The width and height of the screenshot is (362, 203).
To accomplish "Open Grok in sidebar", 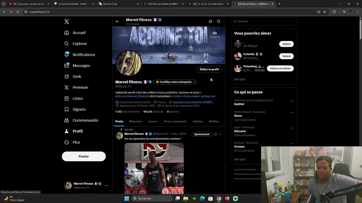I will click(73, 76).
